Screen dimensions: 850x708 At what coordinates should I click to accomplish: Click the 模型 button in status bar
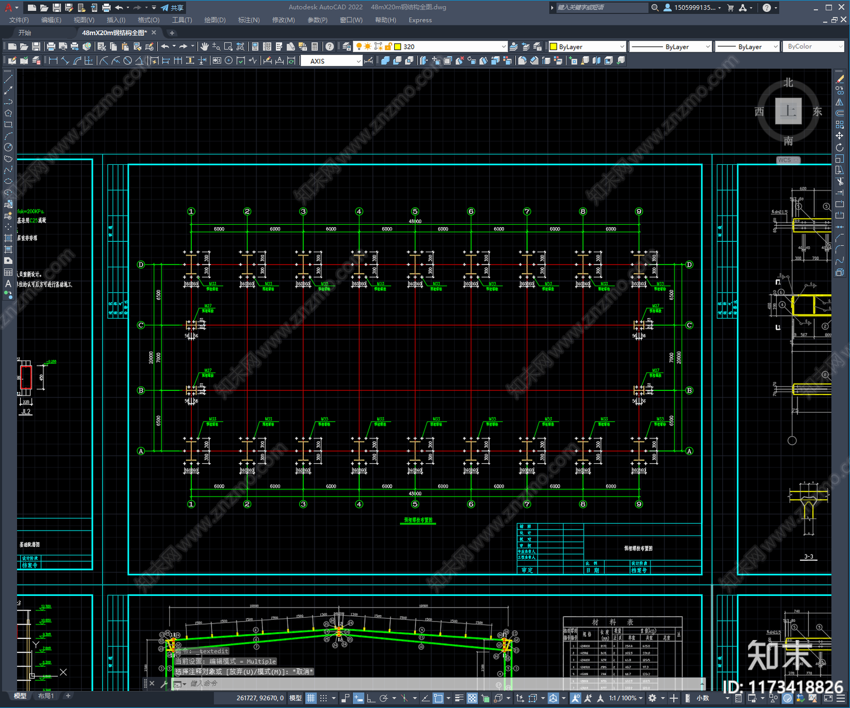(296, 698)
